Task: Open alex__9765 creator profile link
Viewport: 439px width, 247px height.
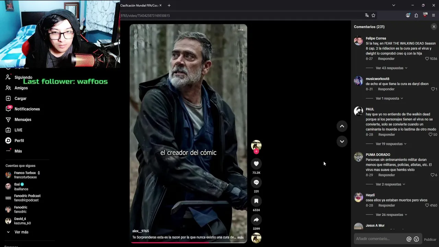Action: click(141, 231)
